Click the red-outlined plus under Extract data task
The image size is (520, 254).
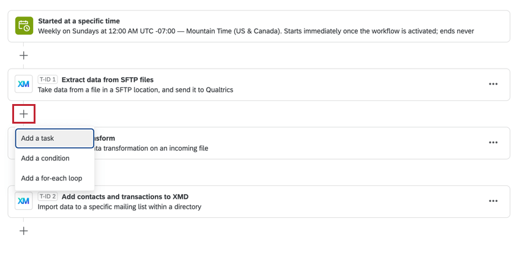pos(23,114)
